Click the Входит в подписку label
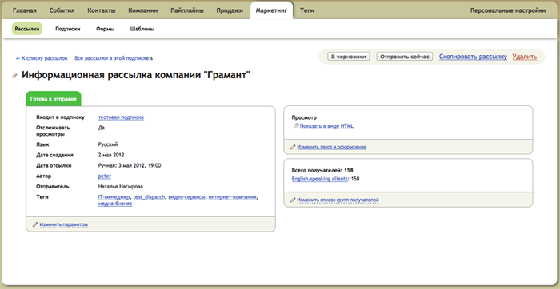This screenshot has width=560, height=289. [60, 117]
